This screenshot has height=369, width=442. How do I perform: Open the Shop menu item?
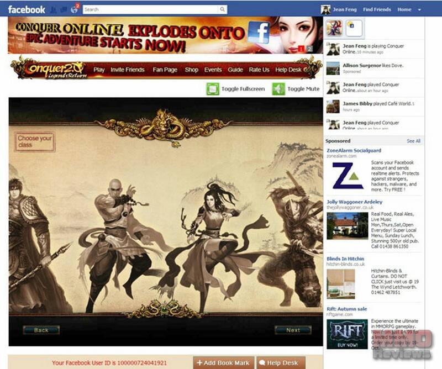pyautogui.click(x=191, y=70)
